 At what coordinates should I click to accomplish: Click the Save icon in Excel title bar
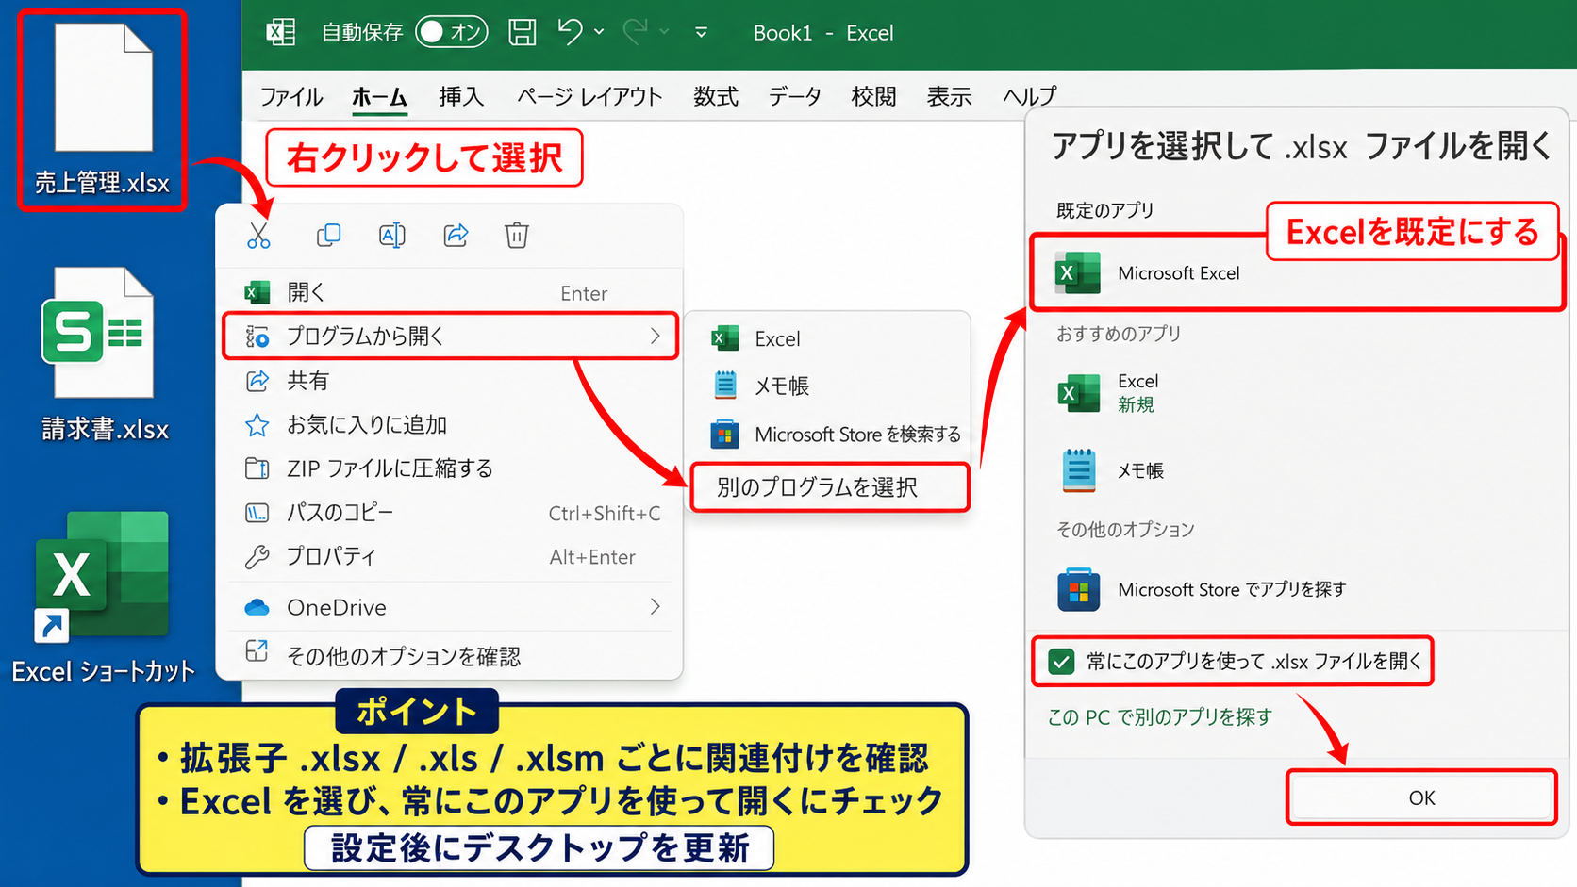coord(523,32)
